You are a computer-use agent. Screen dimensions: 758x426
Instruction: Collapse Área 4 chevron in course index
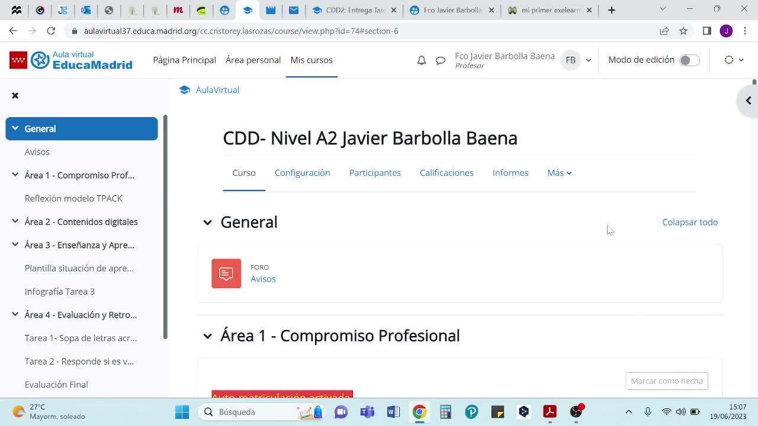click(15, 315)
